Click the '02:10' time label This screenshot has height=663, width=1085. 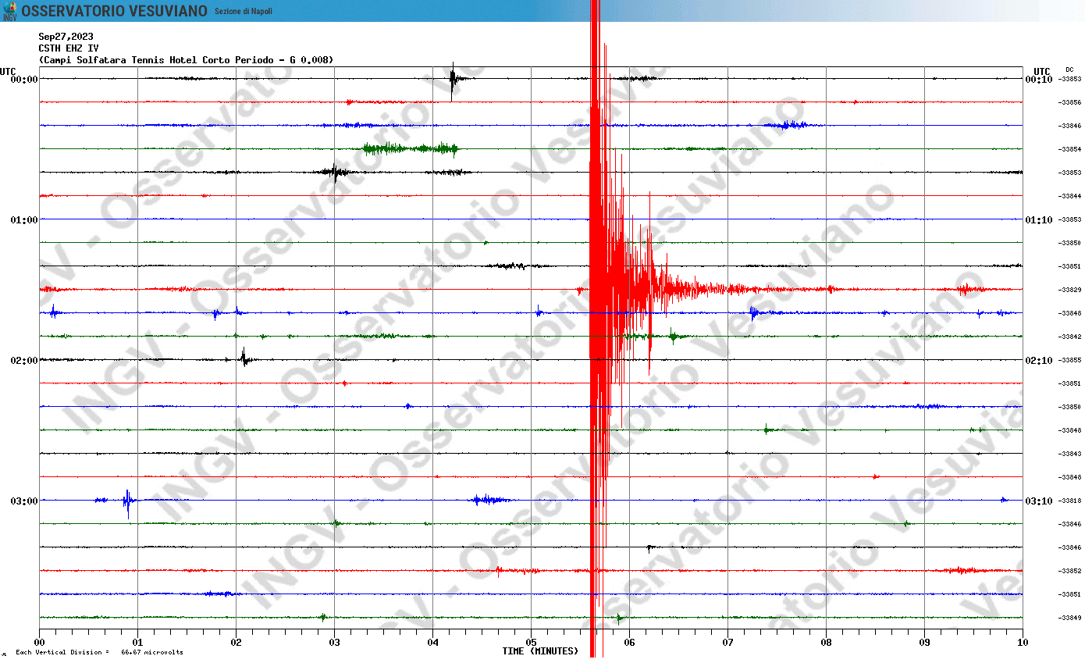pyautogui.click(x=1039, y=361)
